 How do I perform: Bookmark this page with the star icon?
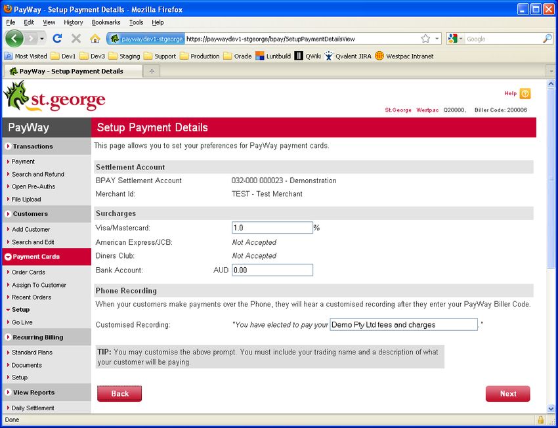[425, 39]
